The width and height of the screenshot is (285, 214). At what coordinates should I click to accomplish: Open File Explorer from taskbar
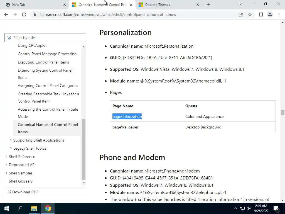[34, 208]
